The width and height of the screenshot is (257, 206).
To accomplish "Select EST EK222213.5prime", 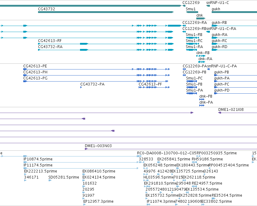I will coord(25,174).
